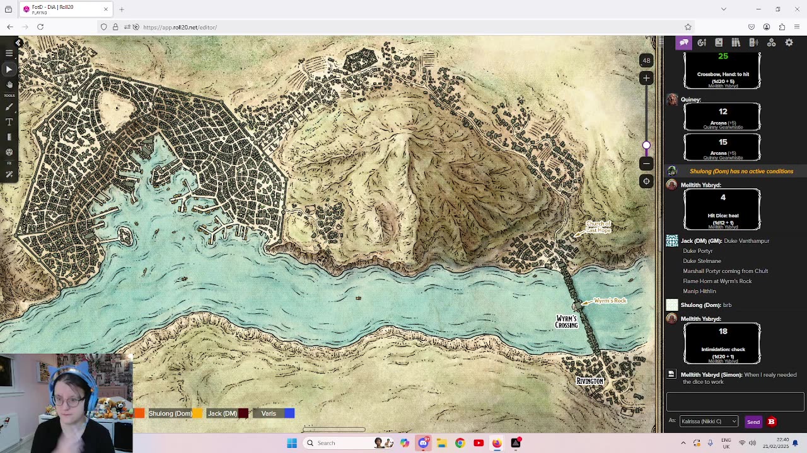
Task: Open the Jukebox tab
Action: coord(753,42)
